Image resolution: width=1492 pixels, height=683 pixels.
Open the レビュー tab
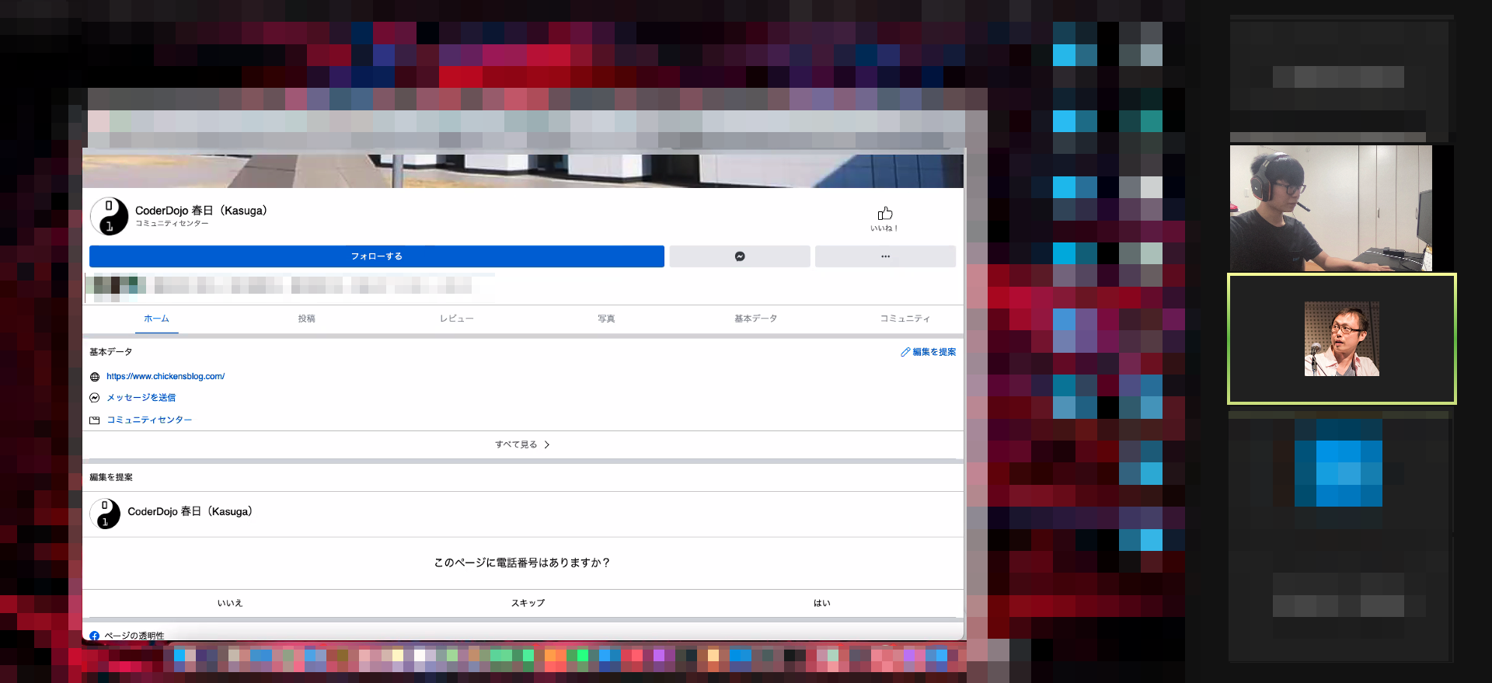click(x=456, y=319)
